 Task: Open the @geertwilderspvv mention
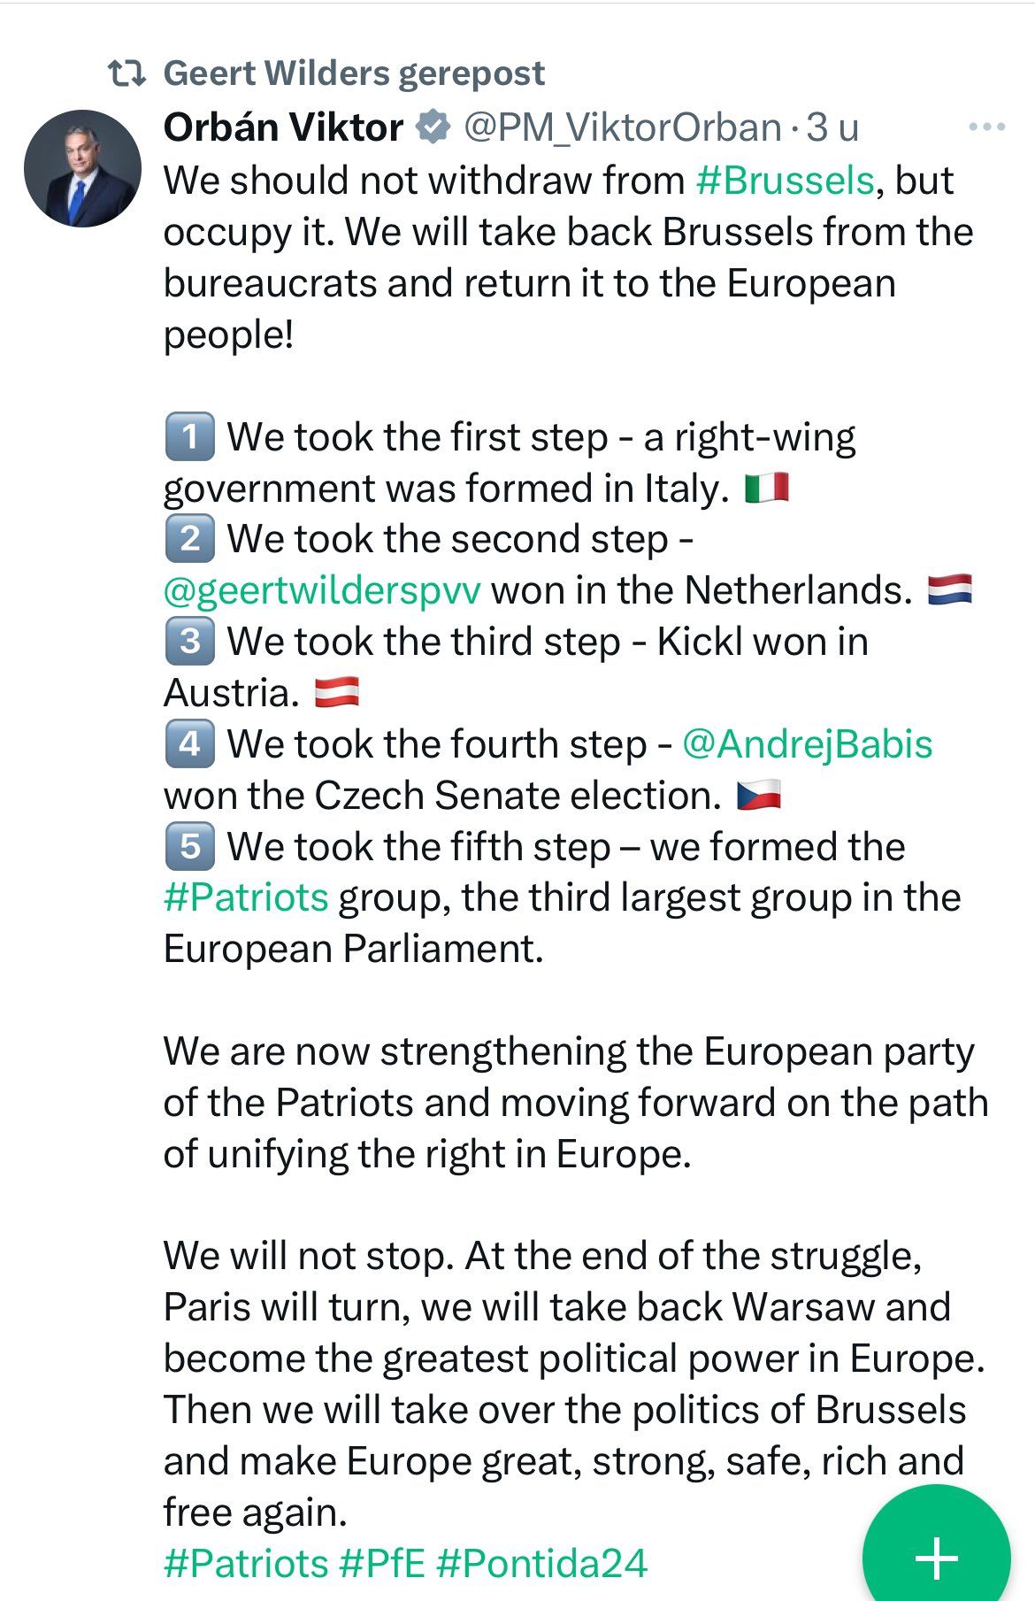(x=322, y=590)
